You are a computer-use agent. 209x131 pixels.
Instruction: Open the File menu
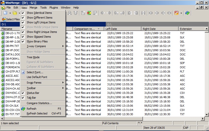tap(9, 8)
